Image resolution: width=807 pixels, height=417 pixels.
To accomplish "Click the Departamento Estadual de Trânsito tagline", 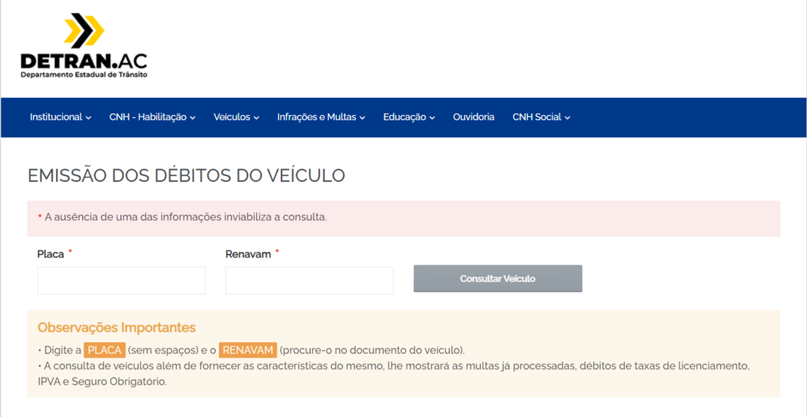I will [x=84, y=75].
